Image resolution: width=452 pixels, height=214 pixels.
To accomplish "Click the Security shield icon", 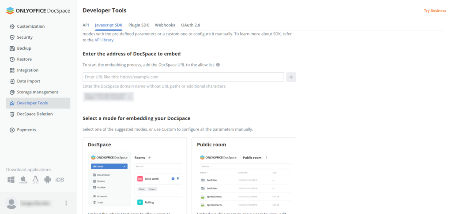I will click(x=12, y=37).
